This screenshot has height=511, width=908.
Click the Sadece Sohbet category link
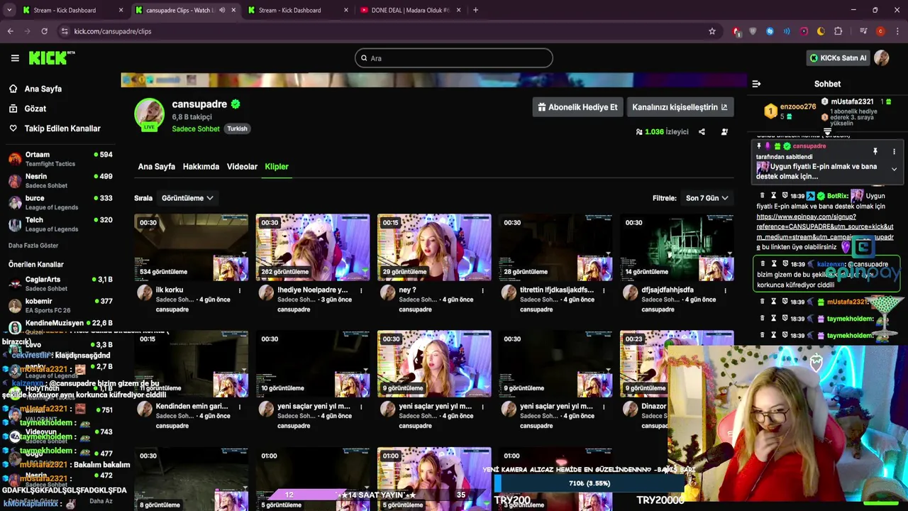point(196,129)
